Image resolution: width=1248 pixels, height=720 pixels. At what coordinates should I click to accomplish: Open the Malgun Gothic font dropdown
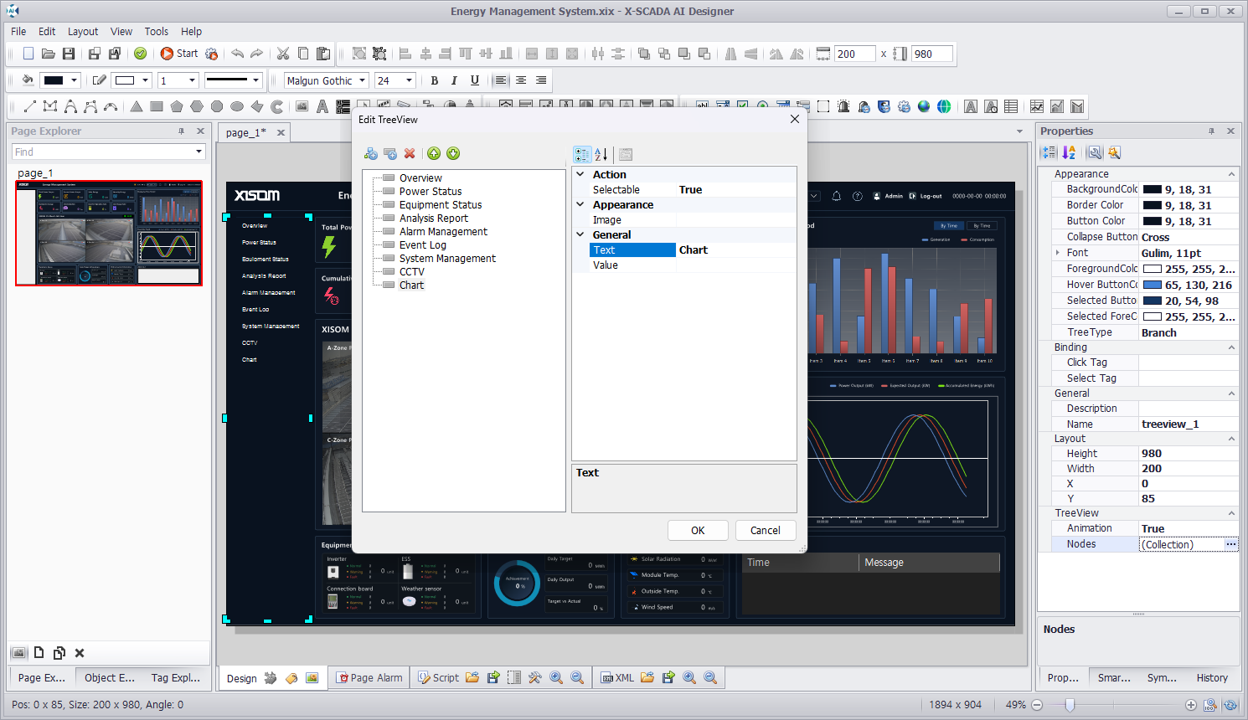[363, 80]
